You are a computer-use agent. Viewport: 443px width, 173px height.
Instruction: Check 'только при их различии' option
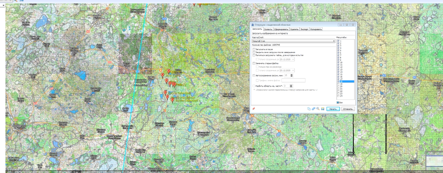coord(257,67)
